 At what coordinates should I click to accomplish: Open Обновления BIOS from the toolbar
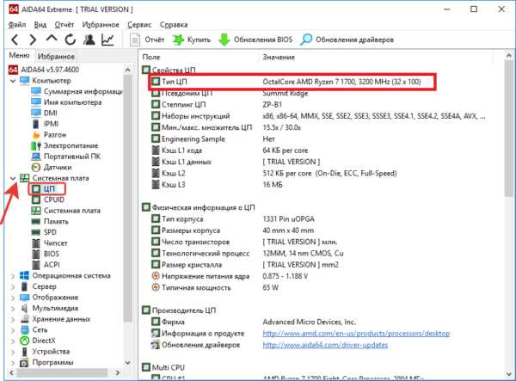pyautogui.click(x=255, y=40)
